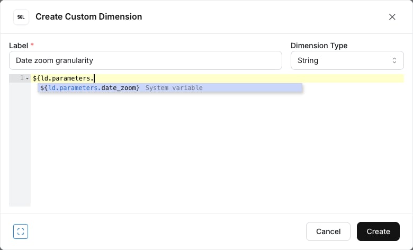Click the Label input field

click(146, 60)
